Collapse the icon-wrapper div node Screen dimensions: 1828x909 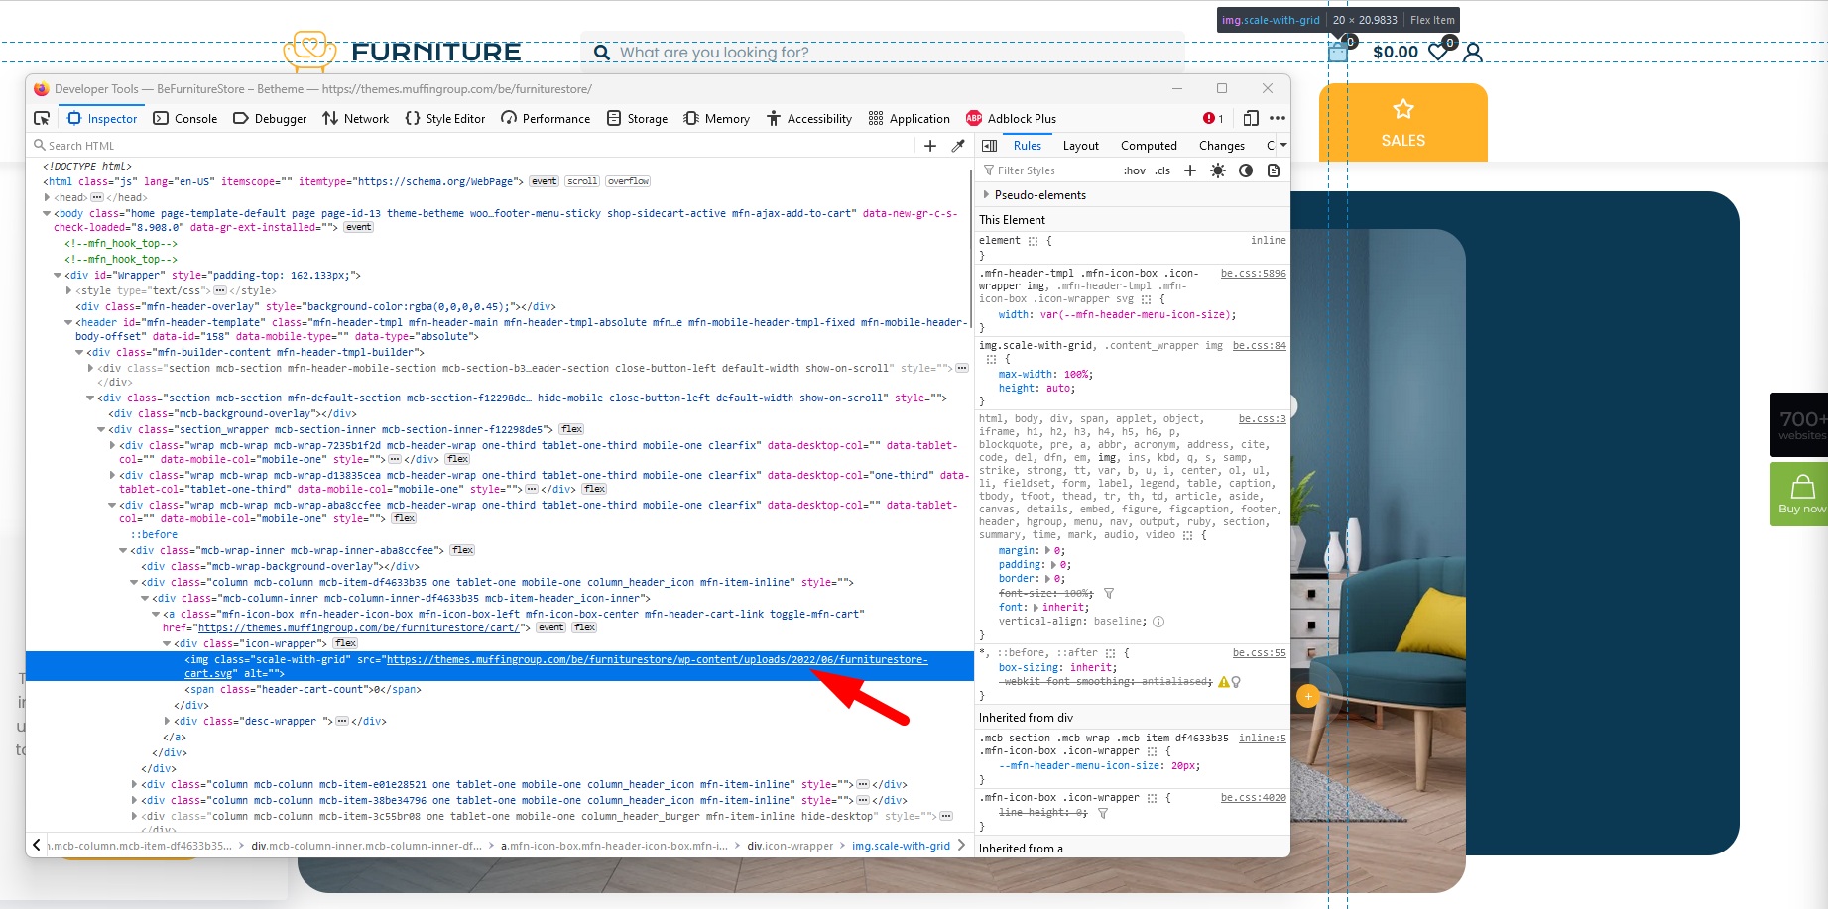click(x=167, y=643)
